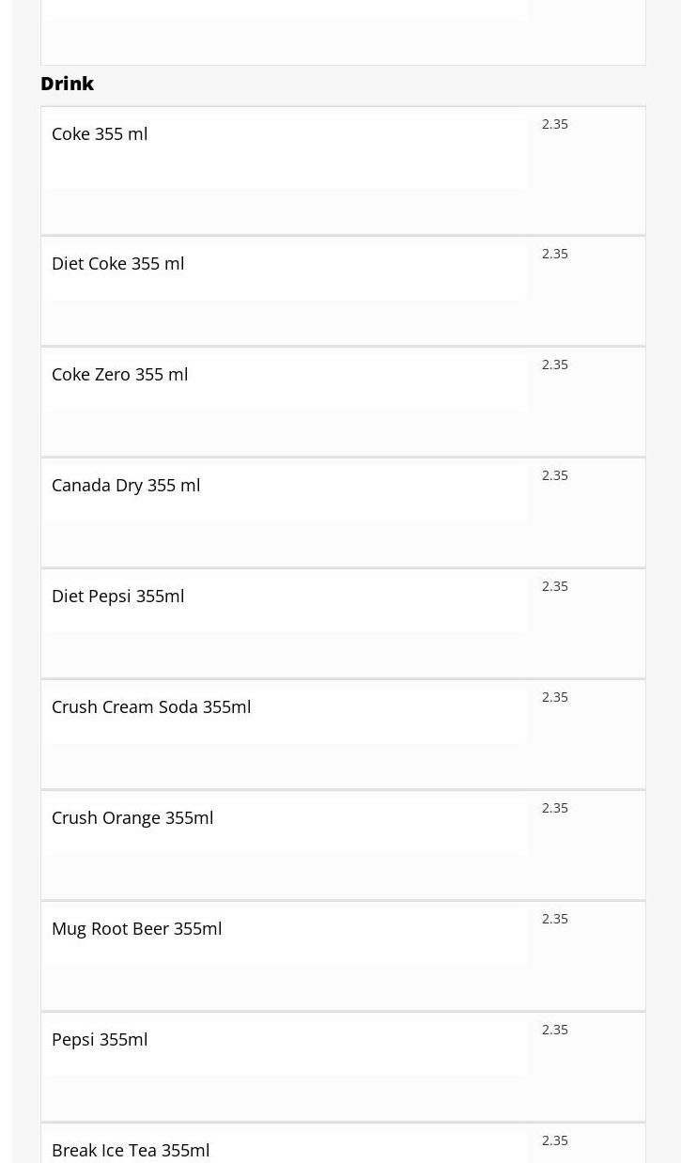Pick the Coke Zero 355 ml item

pyautogui.click(x=119, y=375)
